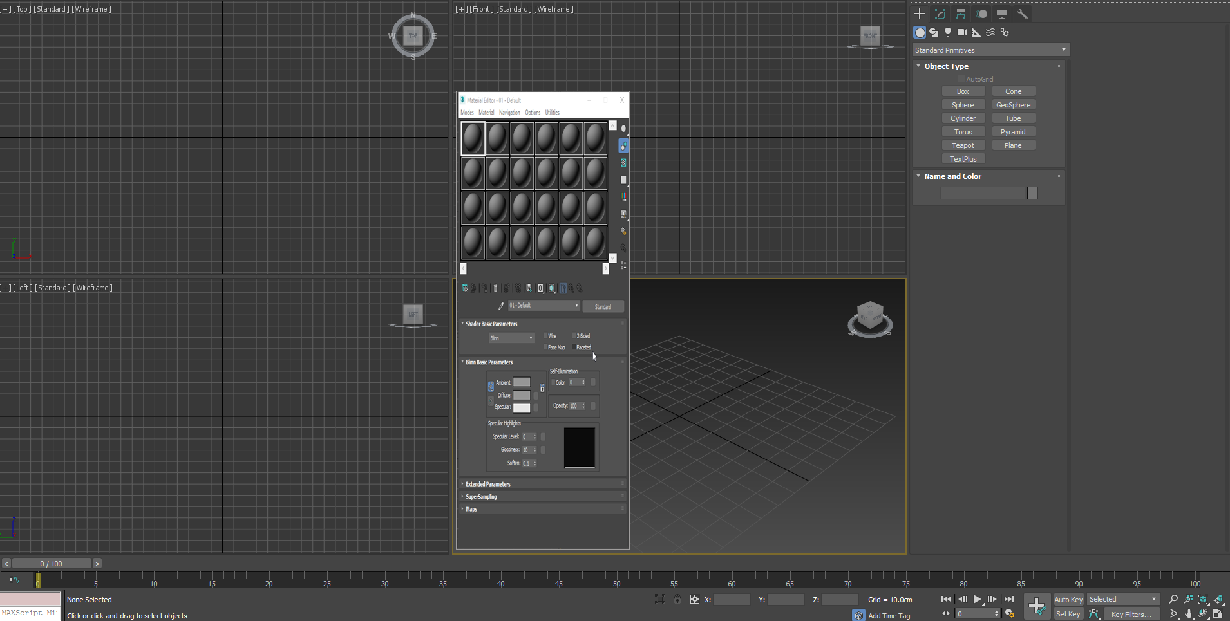Click the Maximize Viewport toggle icon

(x=1218, y=614)
